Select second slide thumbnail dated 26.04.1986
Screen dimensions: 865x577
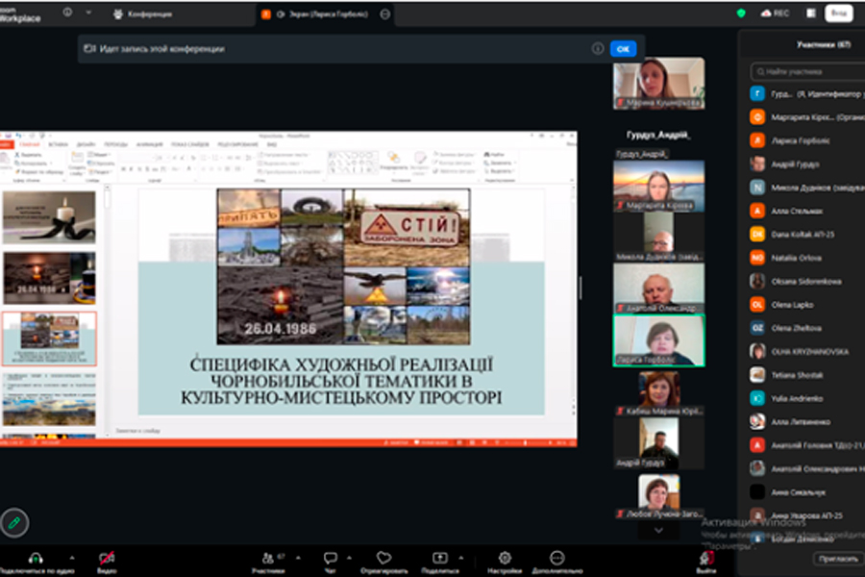point(49,278)
